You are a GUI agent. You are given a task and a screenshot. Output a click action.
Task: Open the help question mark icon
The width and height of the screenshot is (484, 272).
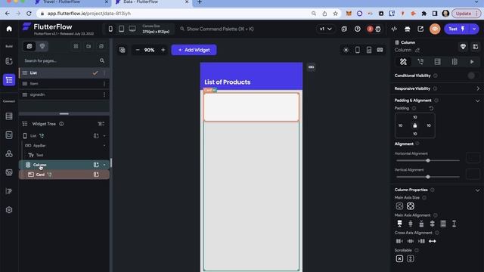358,29
